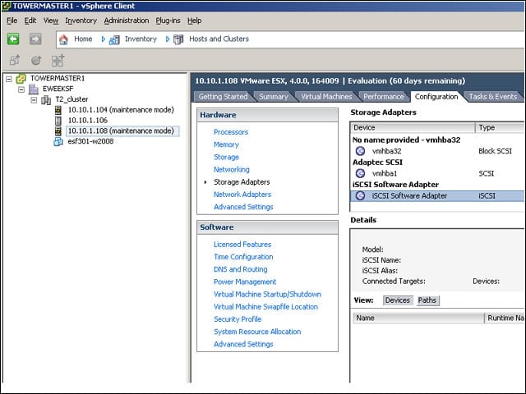Select Storage Adapters in Hardware list
This screenshot has width=526, height=394.
point(242,182)
